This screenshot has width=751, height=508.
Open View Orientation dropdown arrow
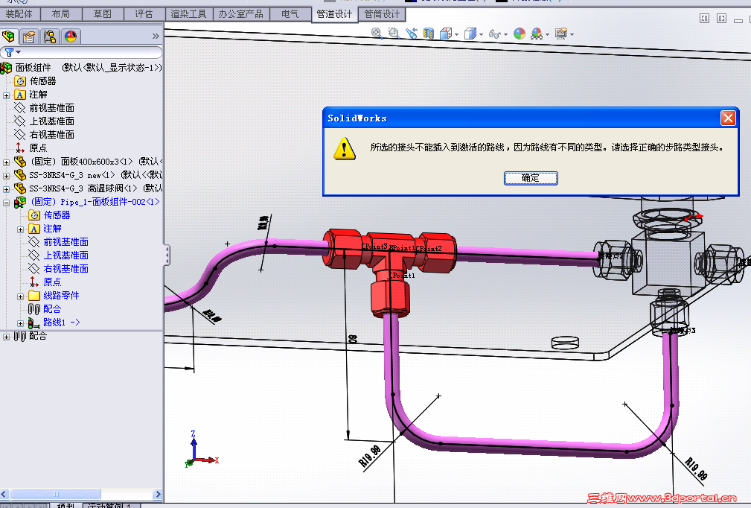456,34
